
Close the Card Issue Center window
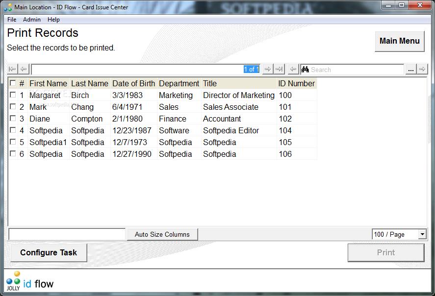click(x=420, y=5)
